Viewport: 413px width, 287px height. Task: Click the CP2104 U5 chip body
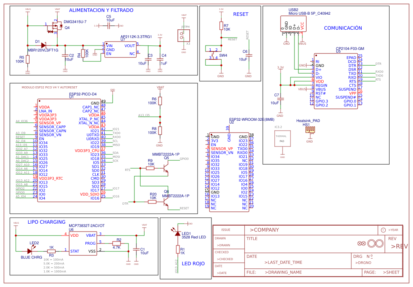coord(336,81)
